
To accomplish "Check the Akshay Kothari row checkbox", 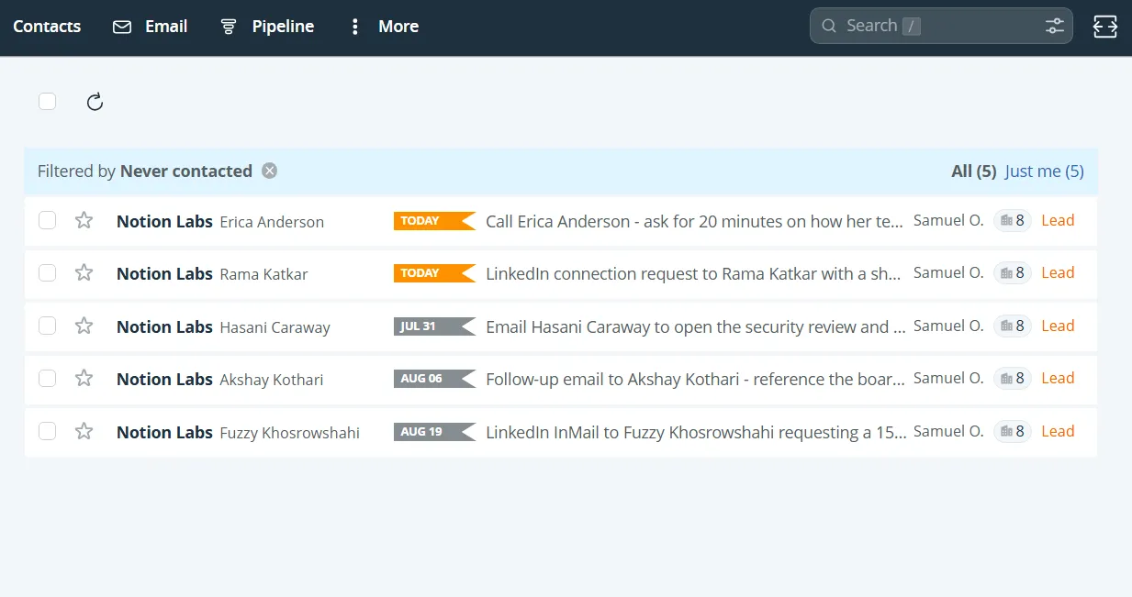I will (47, 378).
